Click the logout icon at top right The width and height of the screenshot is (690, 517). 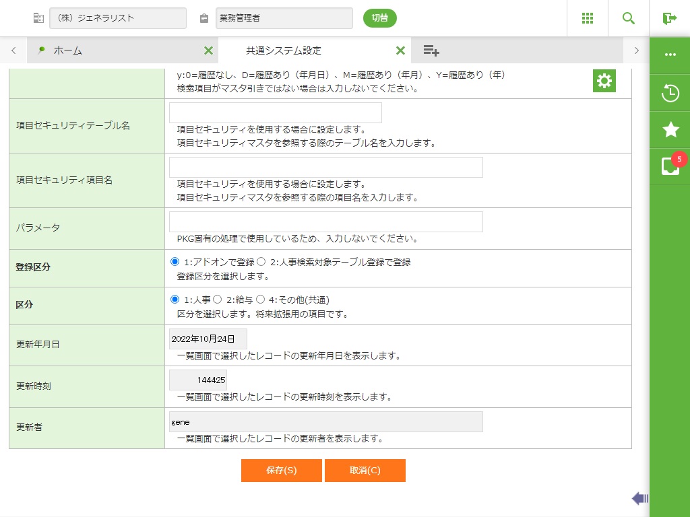pyautogui.click(x=669, y=18)
